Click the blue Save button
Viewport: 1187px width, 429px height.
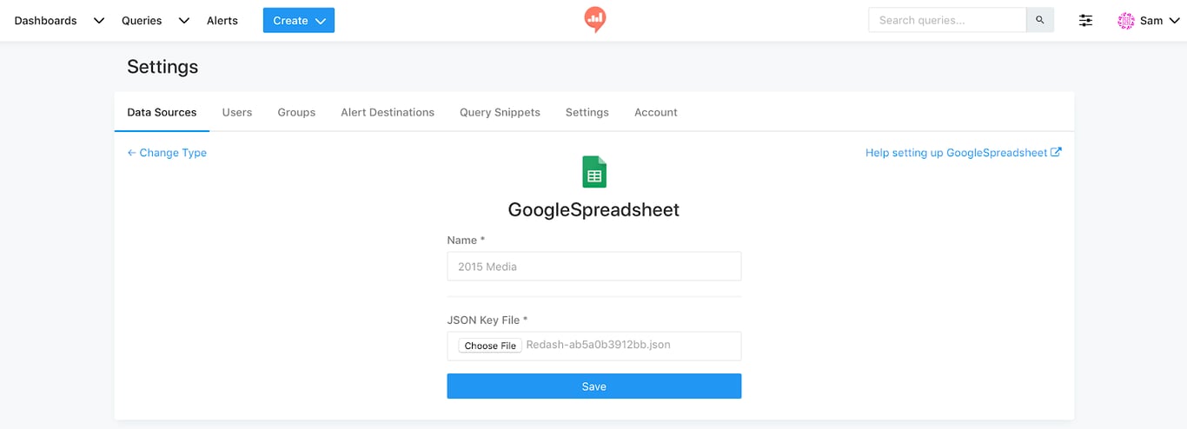(x=594, y=386)
